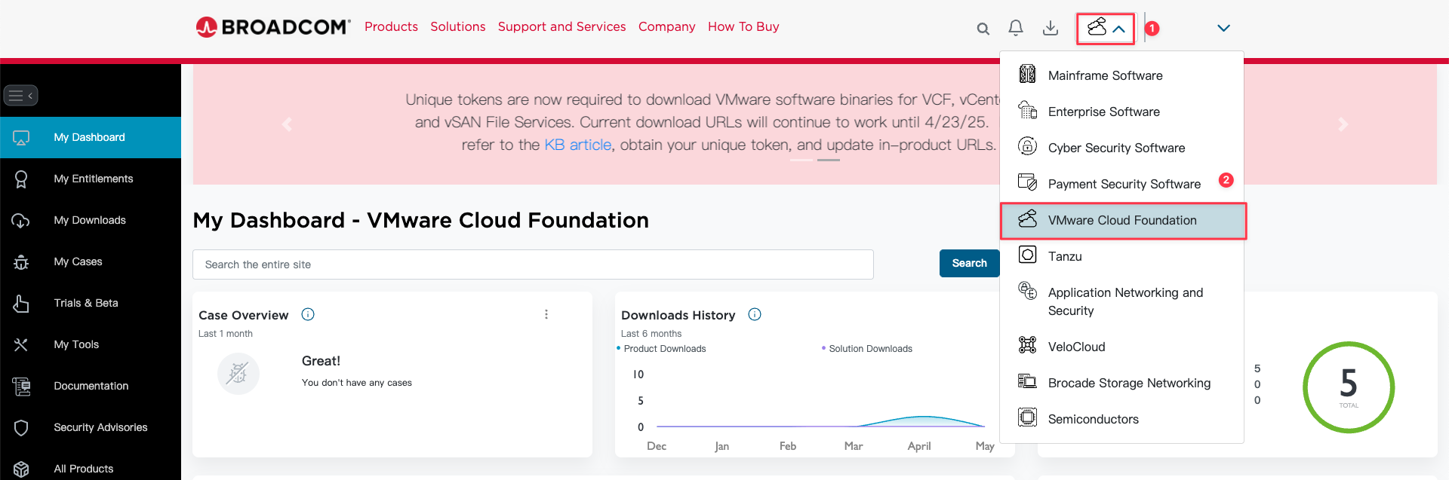This screenshot has height=480, width=1449.
Task: Open the KB article link in banner
Action: [x=578, y=145]
